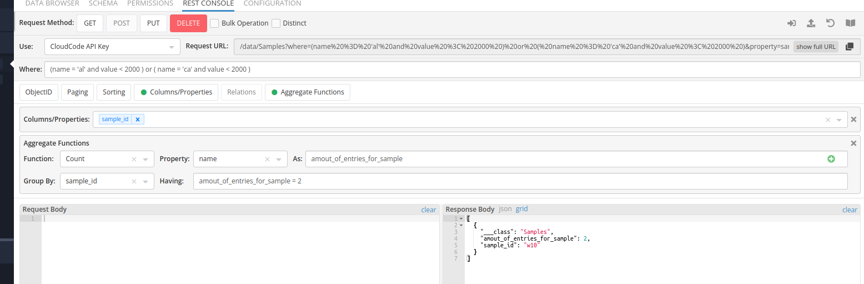Switch to the DATA BROWSER tab
This screenshot has height=284, width=864.
52,3
